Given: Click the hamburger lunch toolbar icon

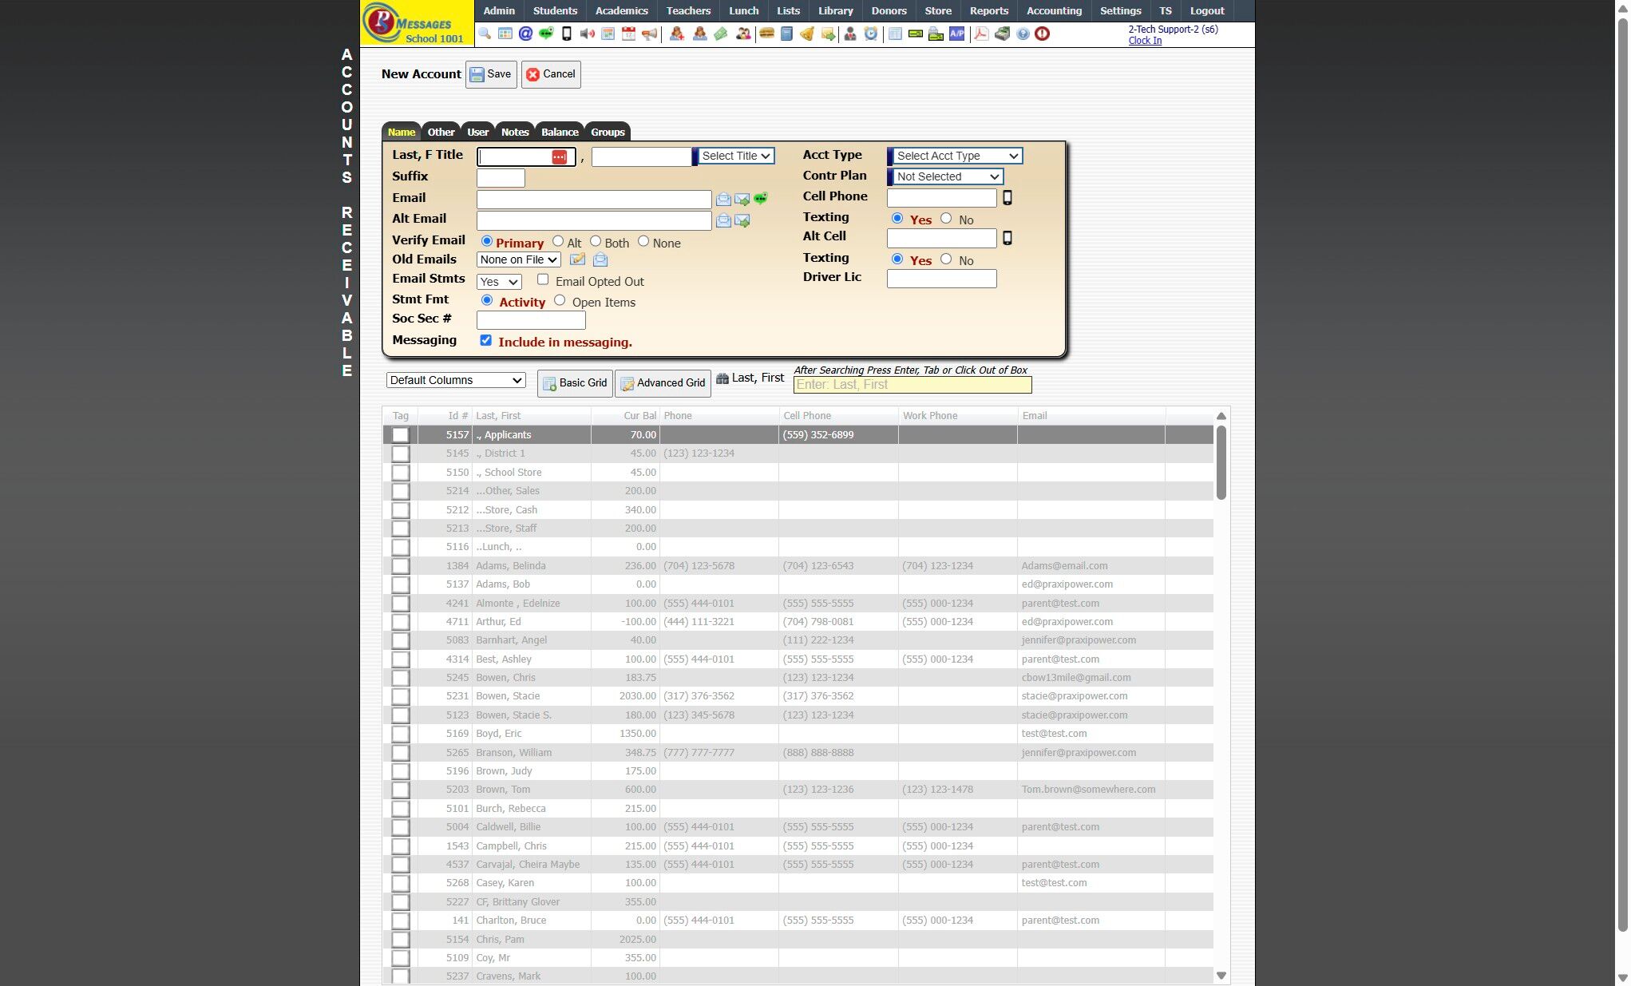Looking at the screenshot, I should [x=766, y=34].
